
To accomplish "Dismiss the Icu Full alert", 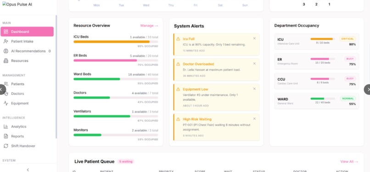I will [x=254, y=38].
